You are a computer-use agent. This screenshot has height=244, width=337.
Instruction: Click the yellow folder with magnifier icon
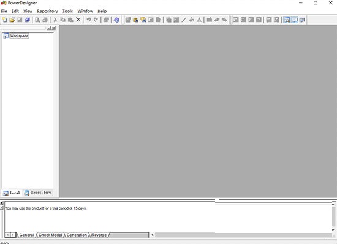click(x=143, y=20)
